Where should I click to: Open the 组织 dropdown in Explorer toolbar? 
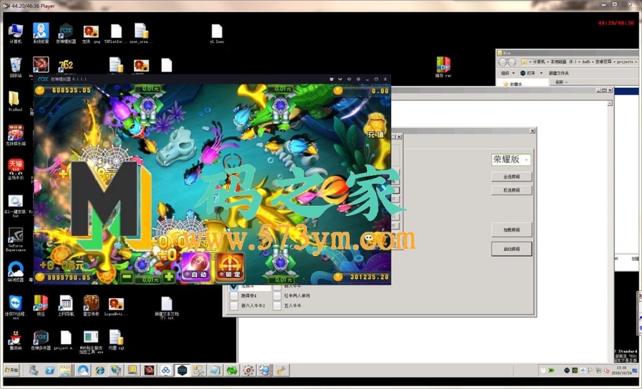pos(510,73)
